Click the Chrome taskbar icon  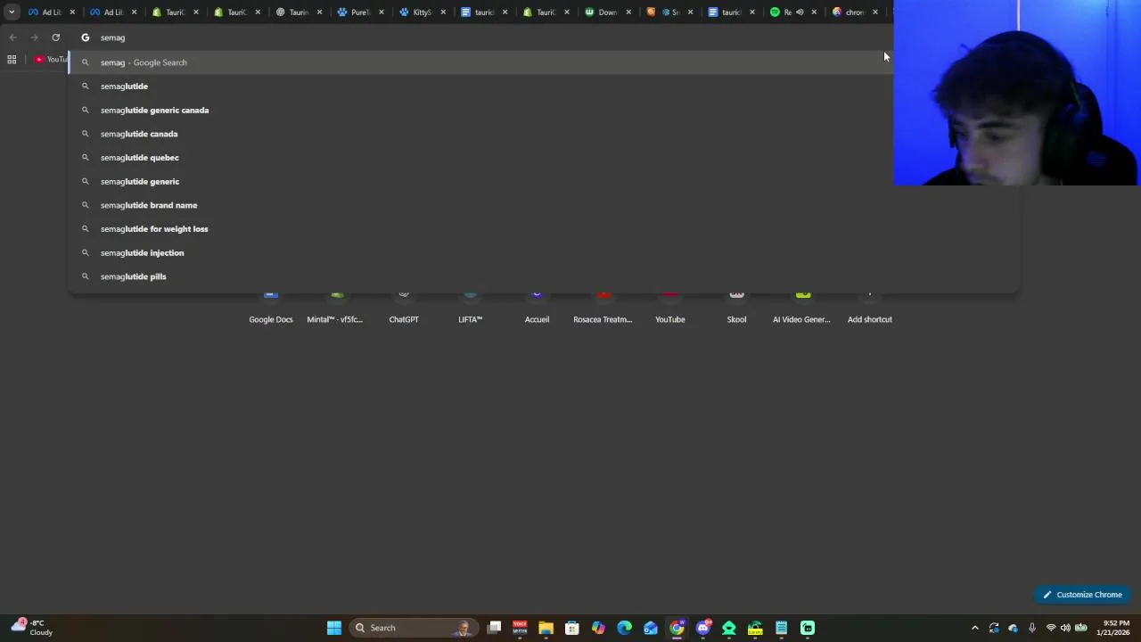click(677, 628)
